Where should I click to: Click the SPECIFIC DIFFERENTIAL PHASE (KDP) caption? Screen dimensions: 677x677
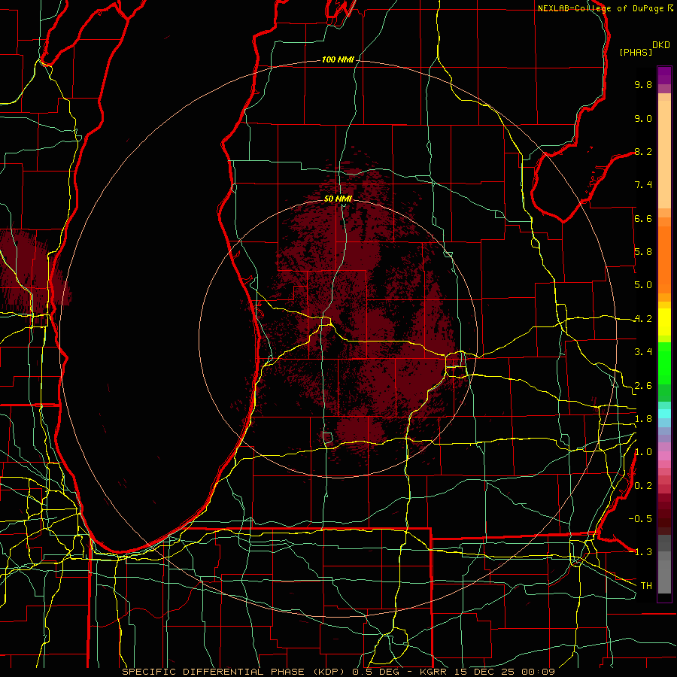(x=235, y=672)
